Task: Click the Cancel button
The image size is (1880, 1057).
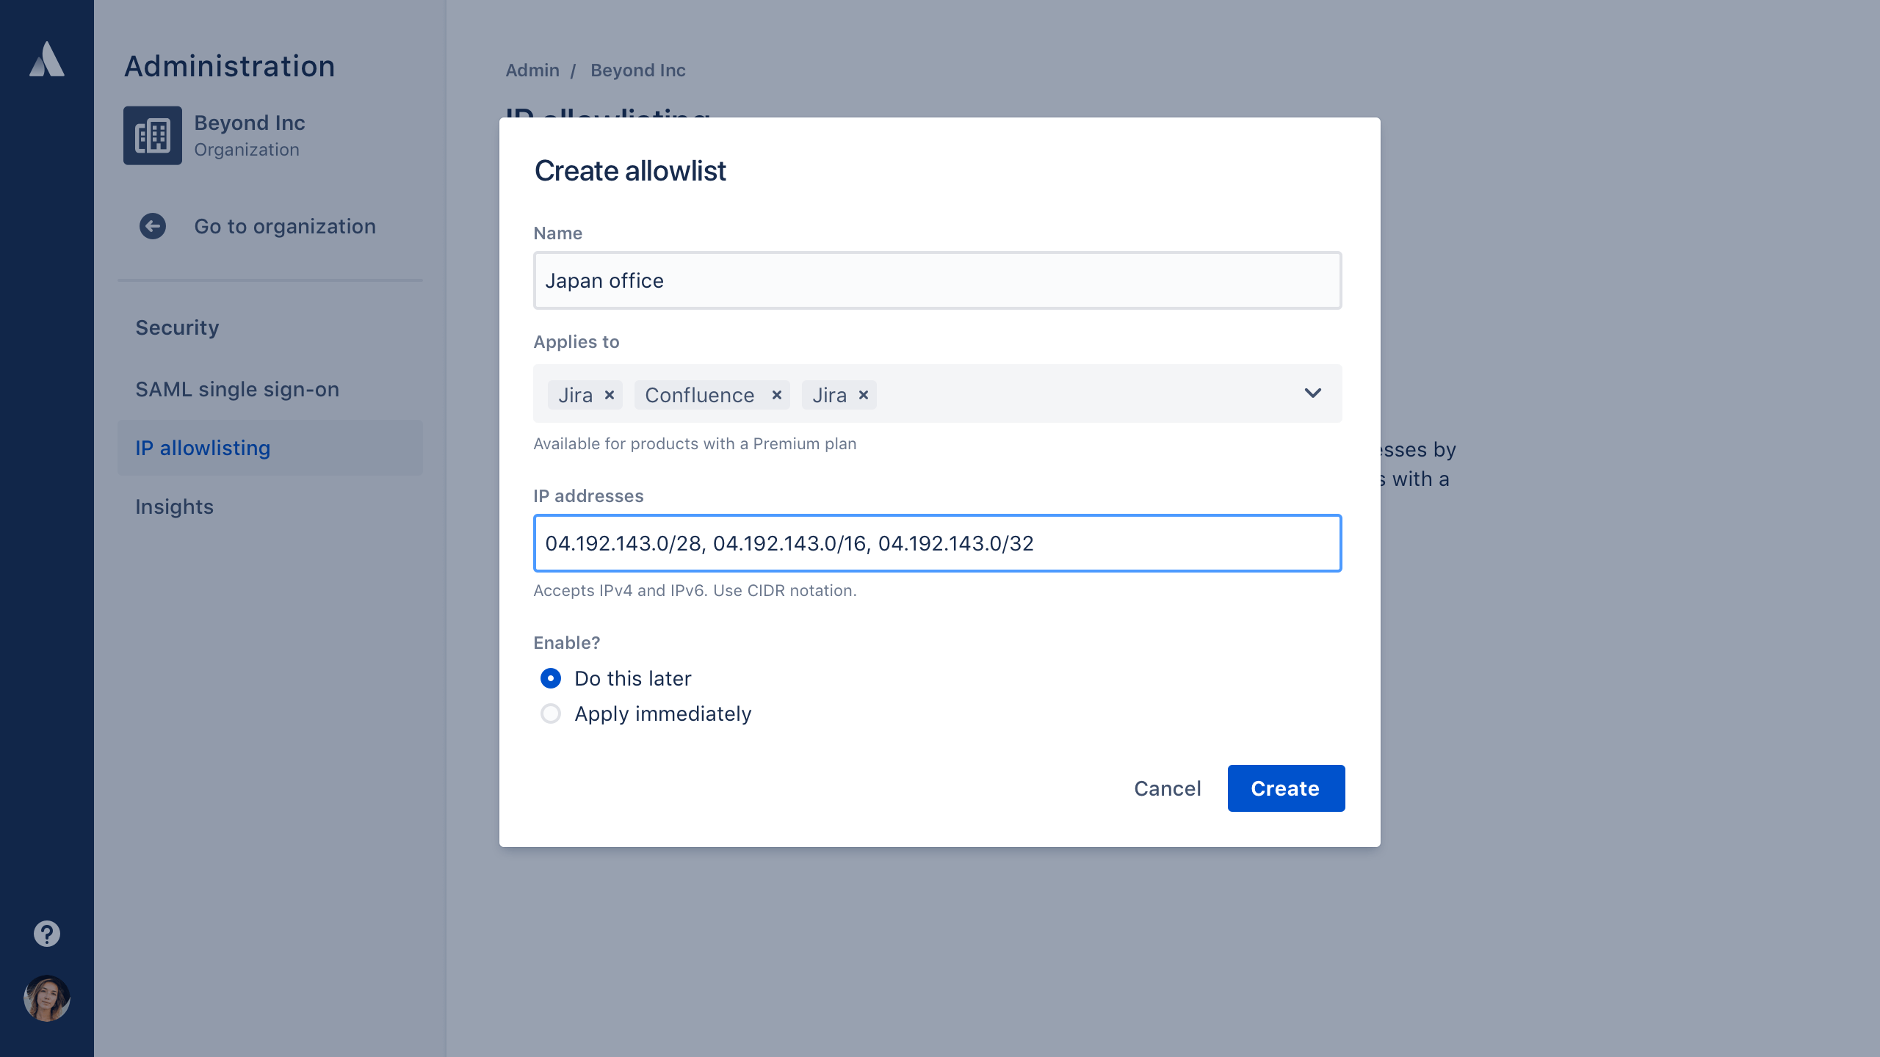Action: pyautogui.click(x=1167, y=788)
